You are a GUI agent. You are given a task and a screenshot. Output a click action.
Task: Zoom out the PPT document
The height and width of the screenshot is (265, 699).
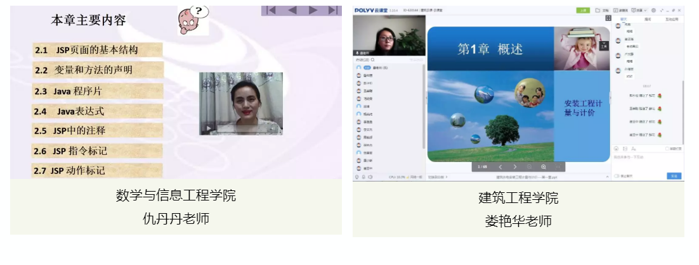pyautogui.click(x=529, y=167)
